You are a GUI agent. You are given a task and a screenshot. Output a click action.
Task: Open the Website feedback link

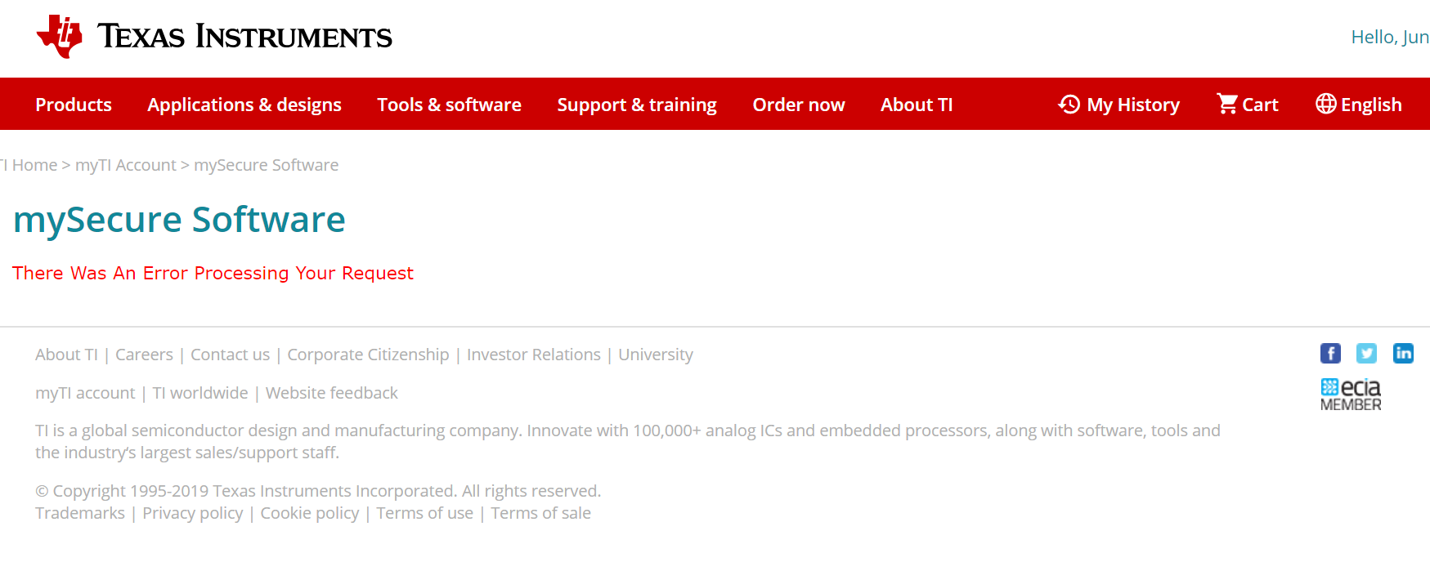[x=331, y=393]
